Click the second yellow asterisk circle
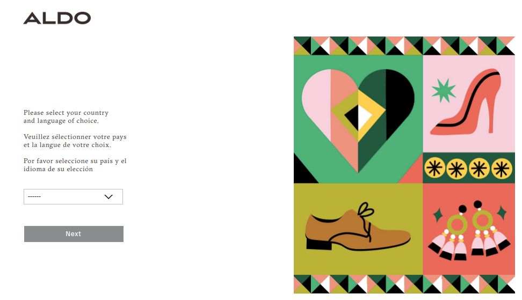Screen dimensions: 522x300 tap(456, 169)
